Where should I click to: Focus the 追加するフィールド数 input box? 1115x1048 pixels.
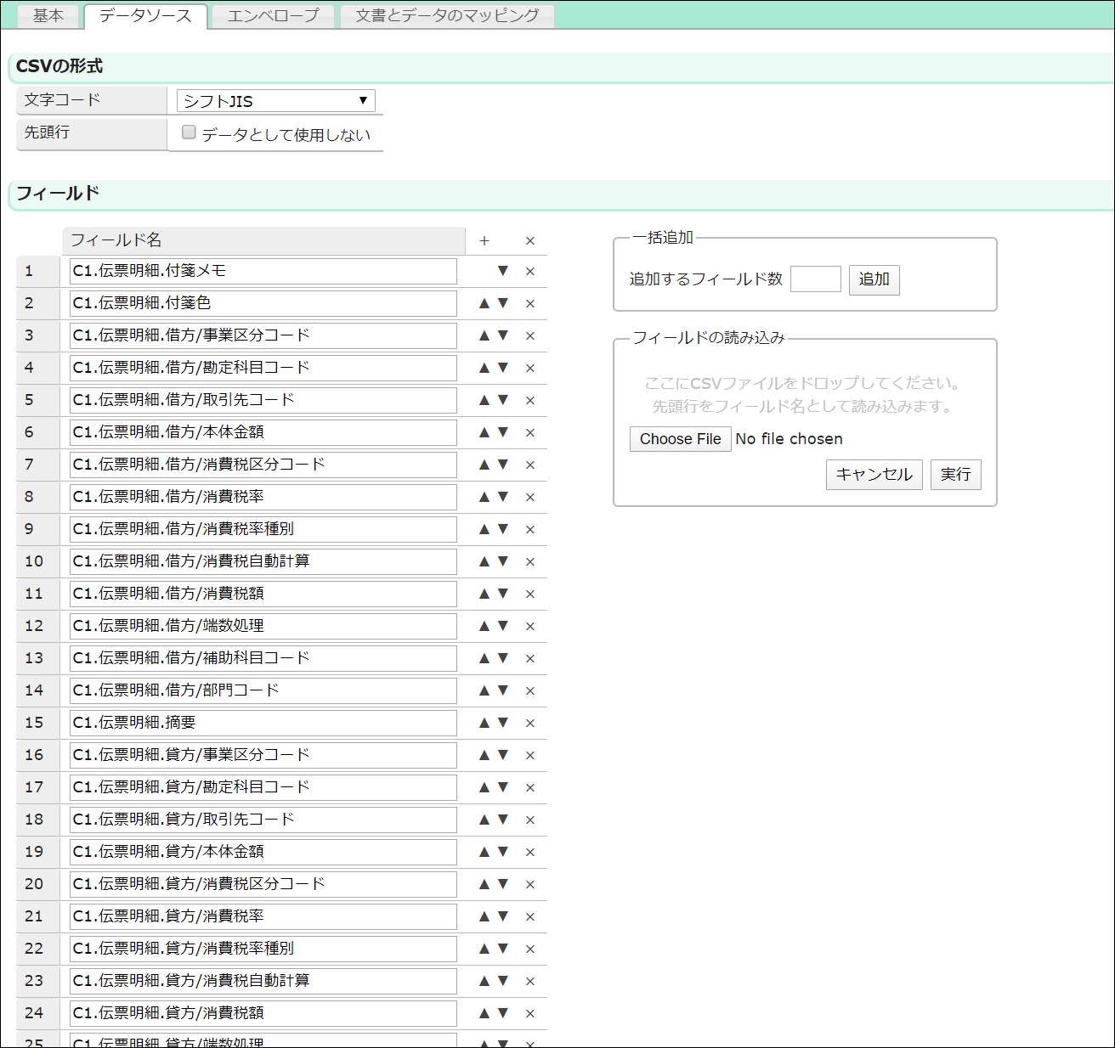click(x=815, y=279)
